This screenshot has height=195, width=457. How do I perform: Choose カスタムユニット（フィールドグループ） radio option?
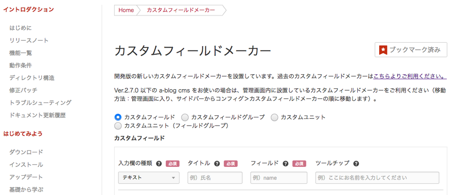tap(118, 126)
